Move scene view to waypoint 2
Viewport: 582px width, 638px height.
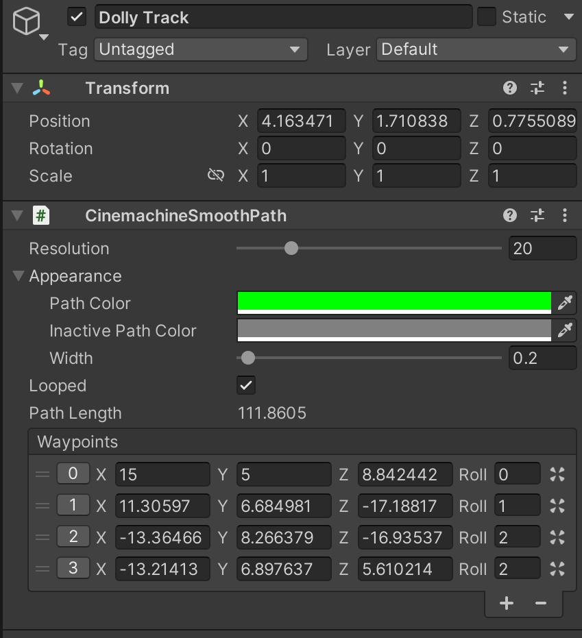[557, 537]
